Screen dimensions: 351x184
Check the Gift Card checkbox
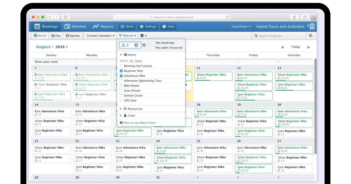[x=121, y=101]
